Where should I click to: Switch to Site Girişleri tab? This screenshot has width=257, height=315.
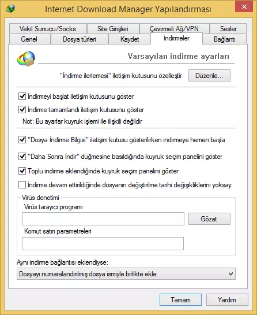113,29
